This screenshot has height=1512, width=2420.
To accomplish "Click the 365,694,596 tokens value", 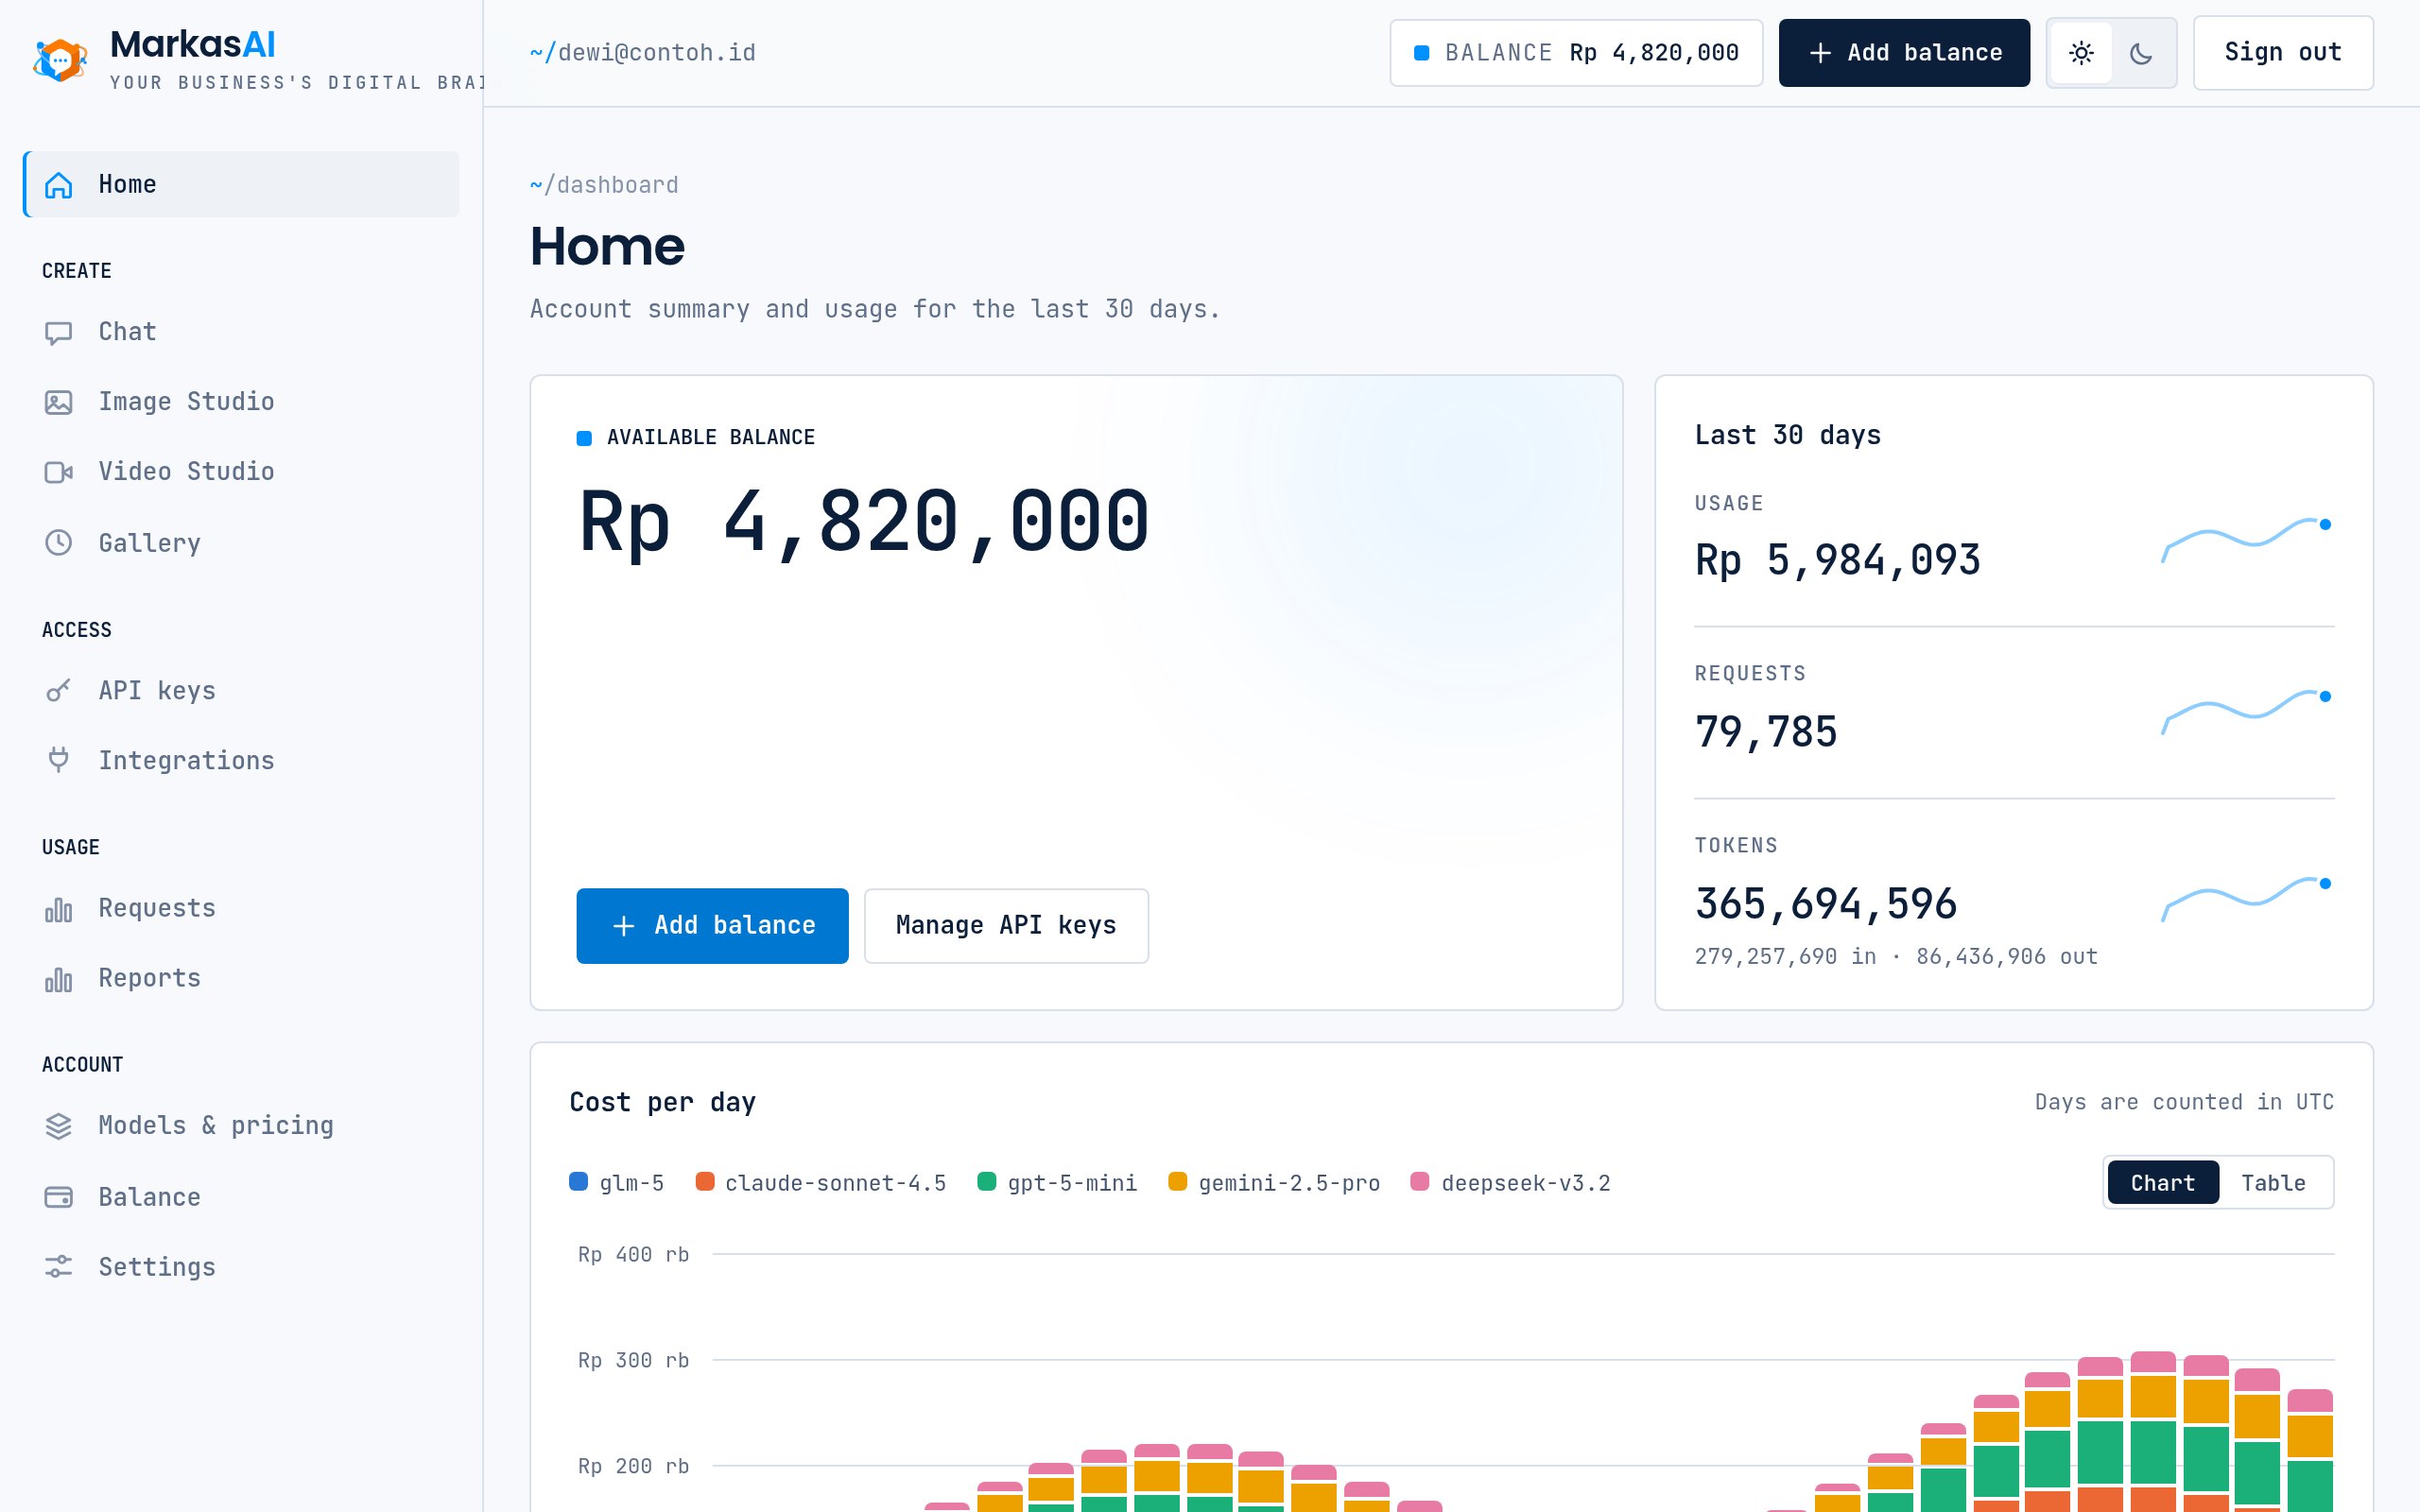I will point(1825,904).
